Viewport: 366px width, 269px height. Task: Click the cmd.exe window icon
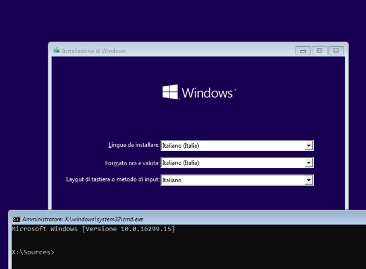[16, 219]
